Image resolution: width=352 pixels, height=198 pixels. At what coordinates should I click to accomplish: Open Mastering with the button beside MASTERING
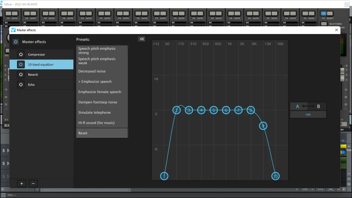[x=324, y=24]
